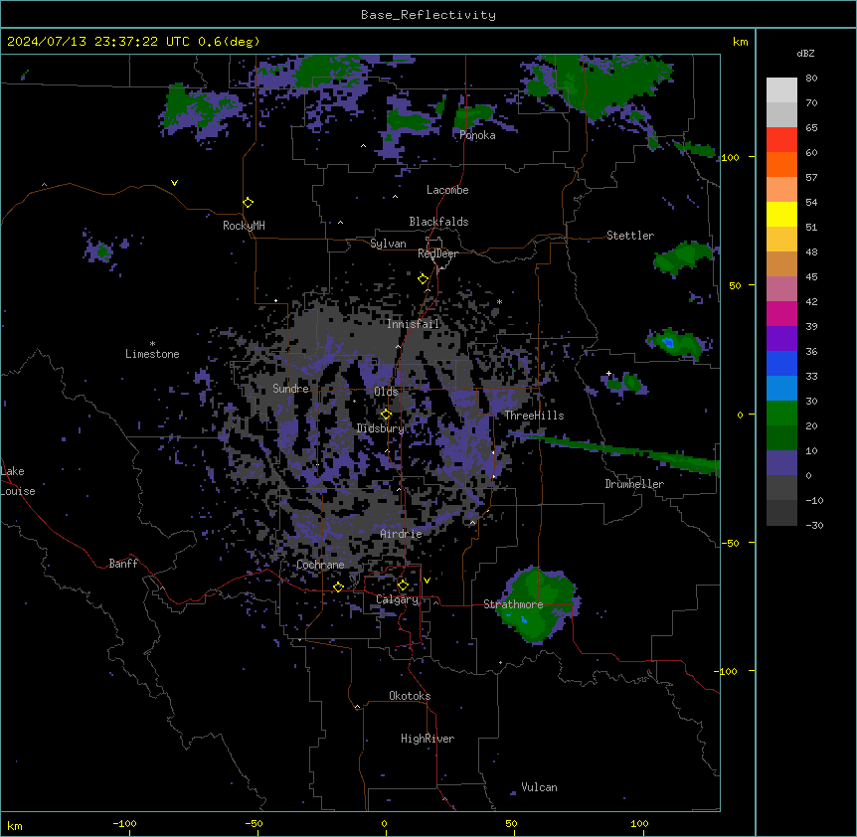Screen dimensions: 857x837
Task: Click the HighRiver town label
Action: point(428,739)
